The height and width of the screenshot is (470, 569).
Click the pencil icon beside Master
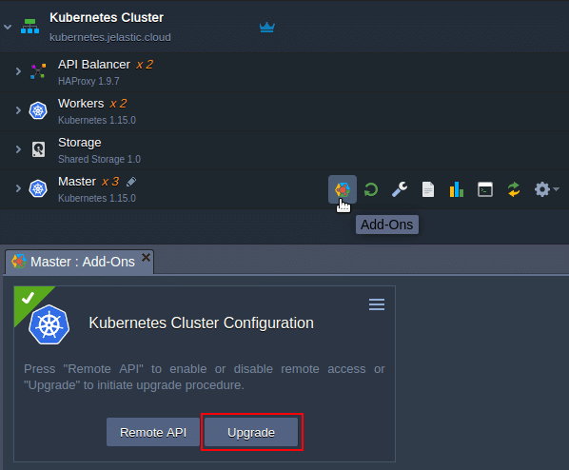coord(131,182)
